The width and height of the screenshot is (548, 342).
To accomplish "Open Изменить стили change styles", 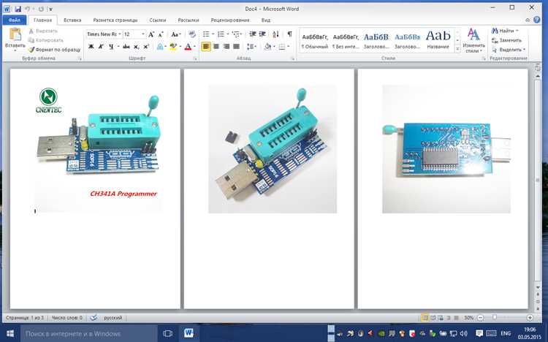I will tap(473, 41).
